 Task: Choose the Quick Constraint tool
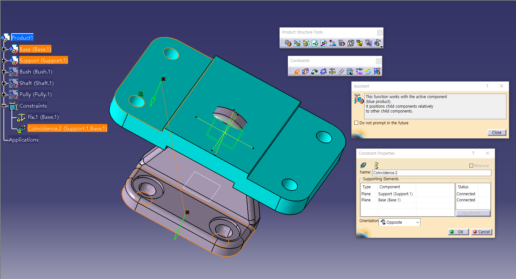tap(350, 71)
